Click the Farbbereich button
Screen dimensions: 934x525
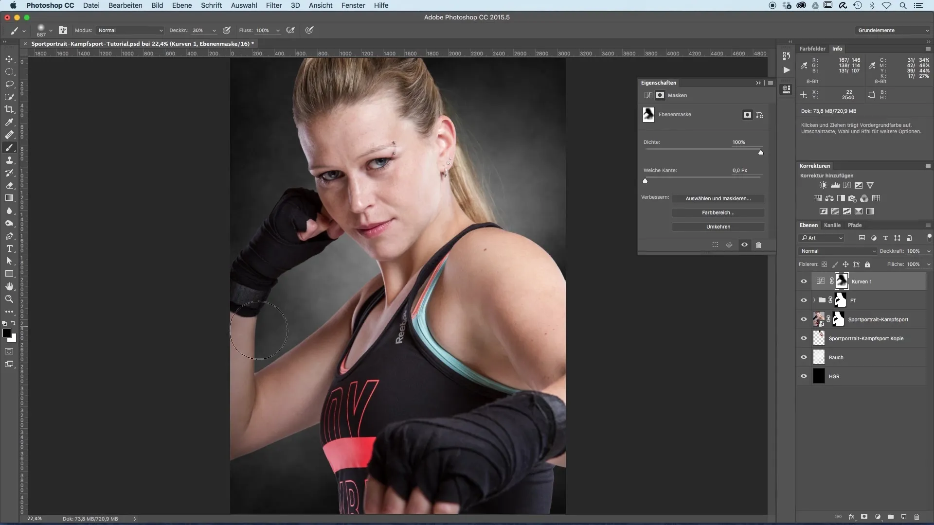(x=718, y=212)
